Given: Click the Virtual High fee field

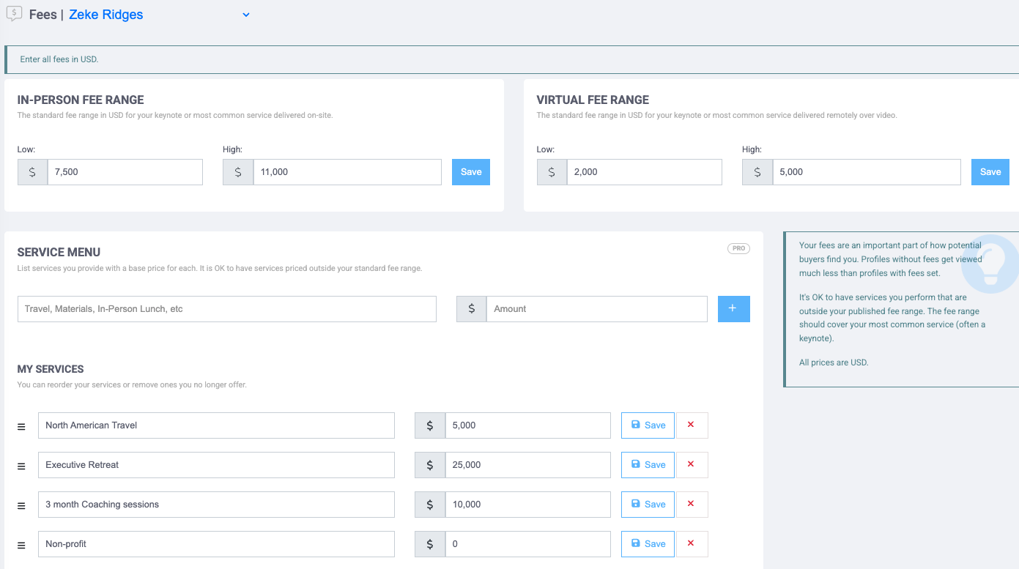Looking at the screenshot, I should tap(867, 172).
